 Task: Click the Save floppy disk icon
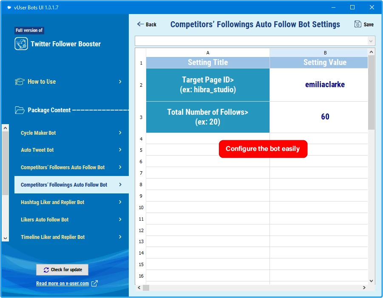[x=357, y=24]
